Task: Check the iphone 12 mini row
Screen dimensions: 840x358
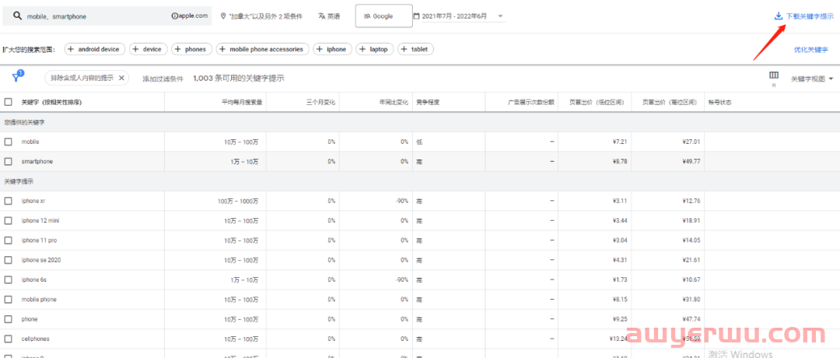Action: point(8,220)
